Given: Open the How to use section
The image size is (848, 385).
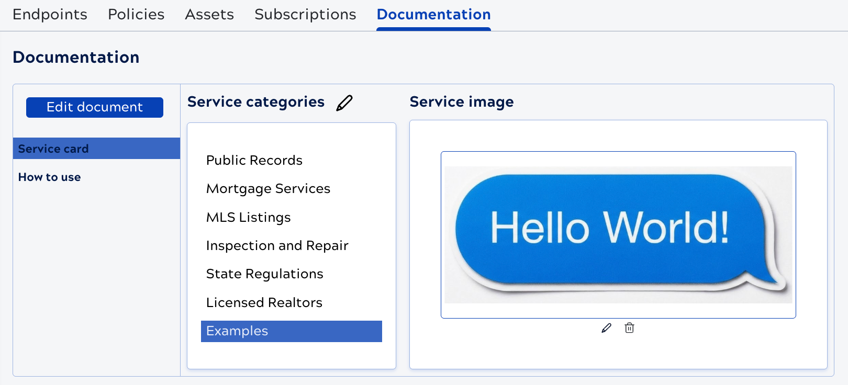Looking at the screenshot, I should point(50,177).
